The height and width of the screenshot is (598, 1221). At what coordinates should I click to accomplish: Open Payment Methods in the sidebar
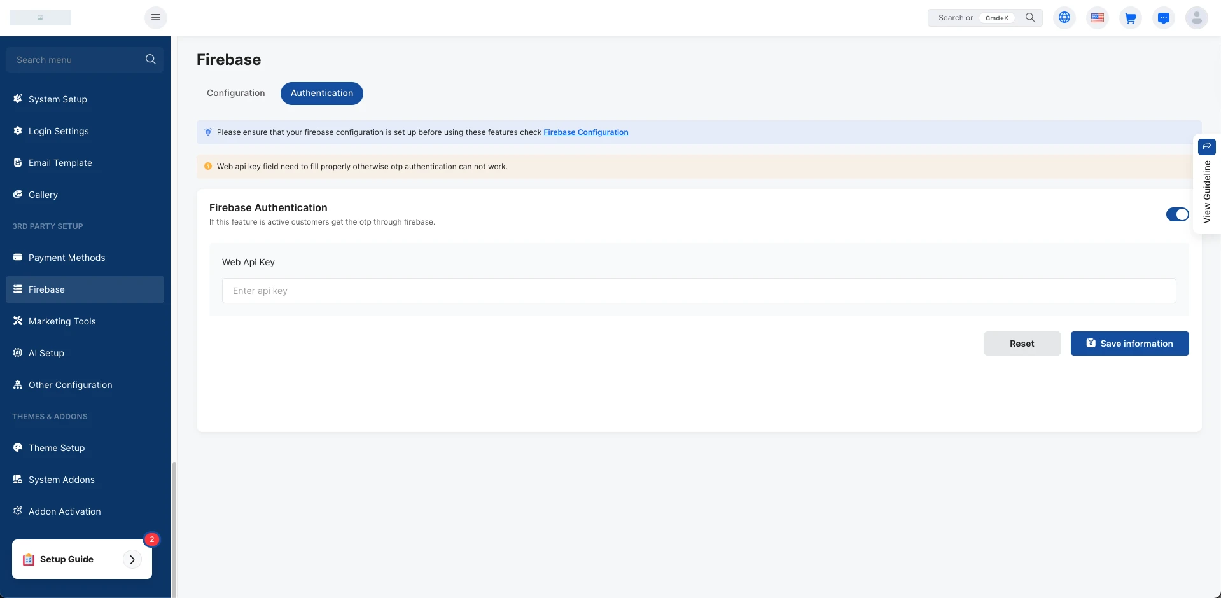(x=67, y=258)
